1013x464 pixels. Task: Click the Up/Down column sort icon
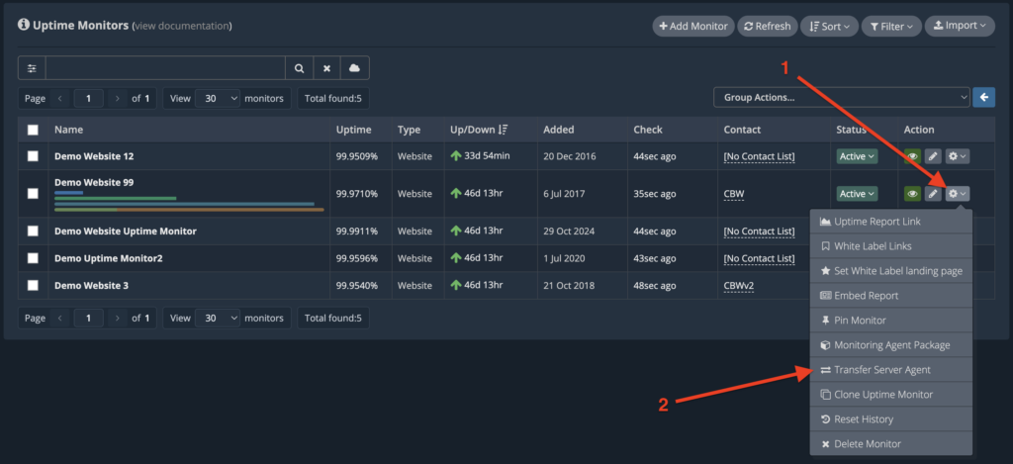coord(505,130)
